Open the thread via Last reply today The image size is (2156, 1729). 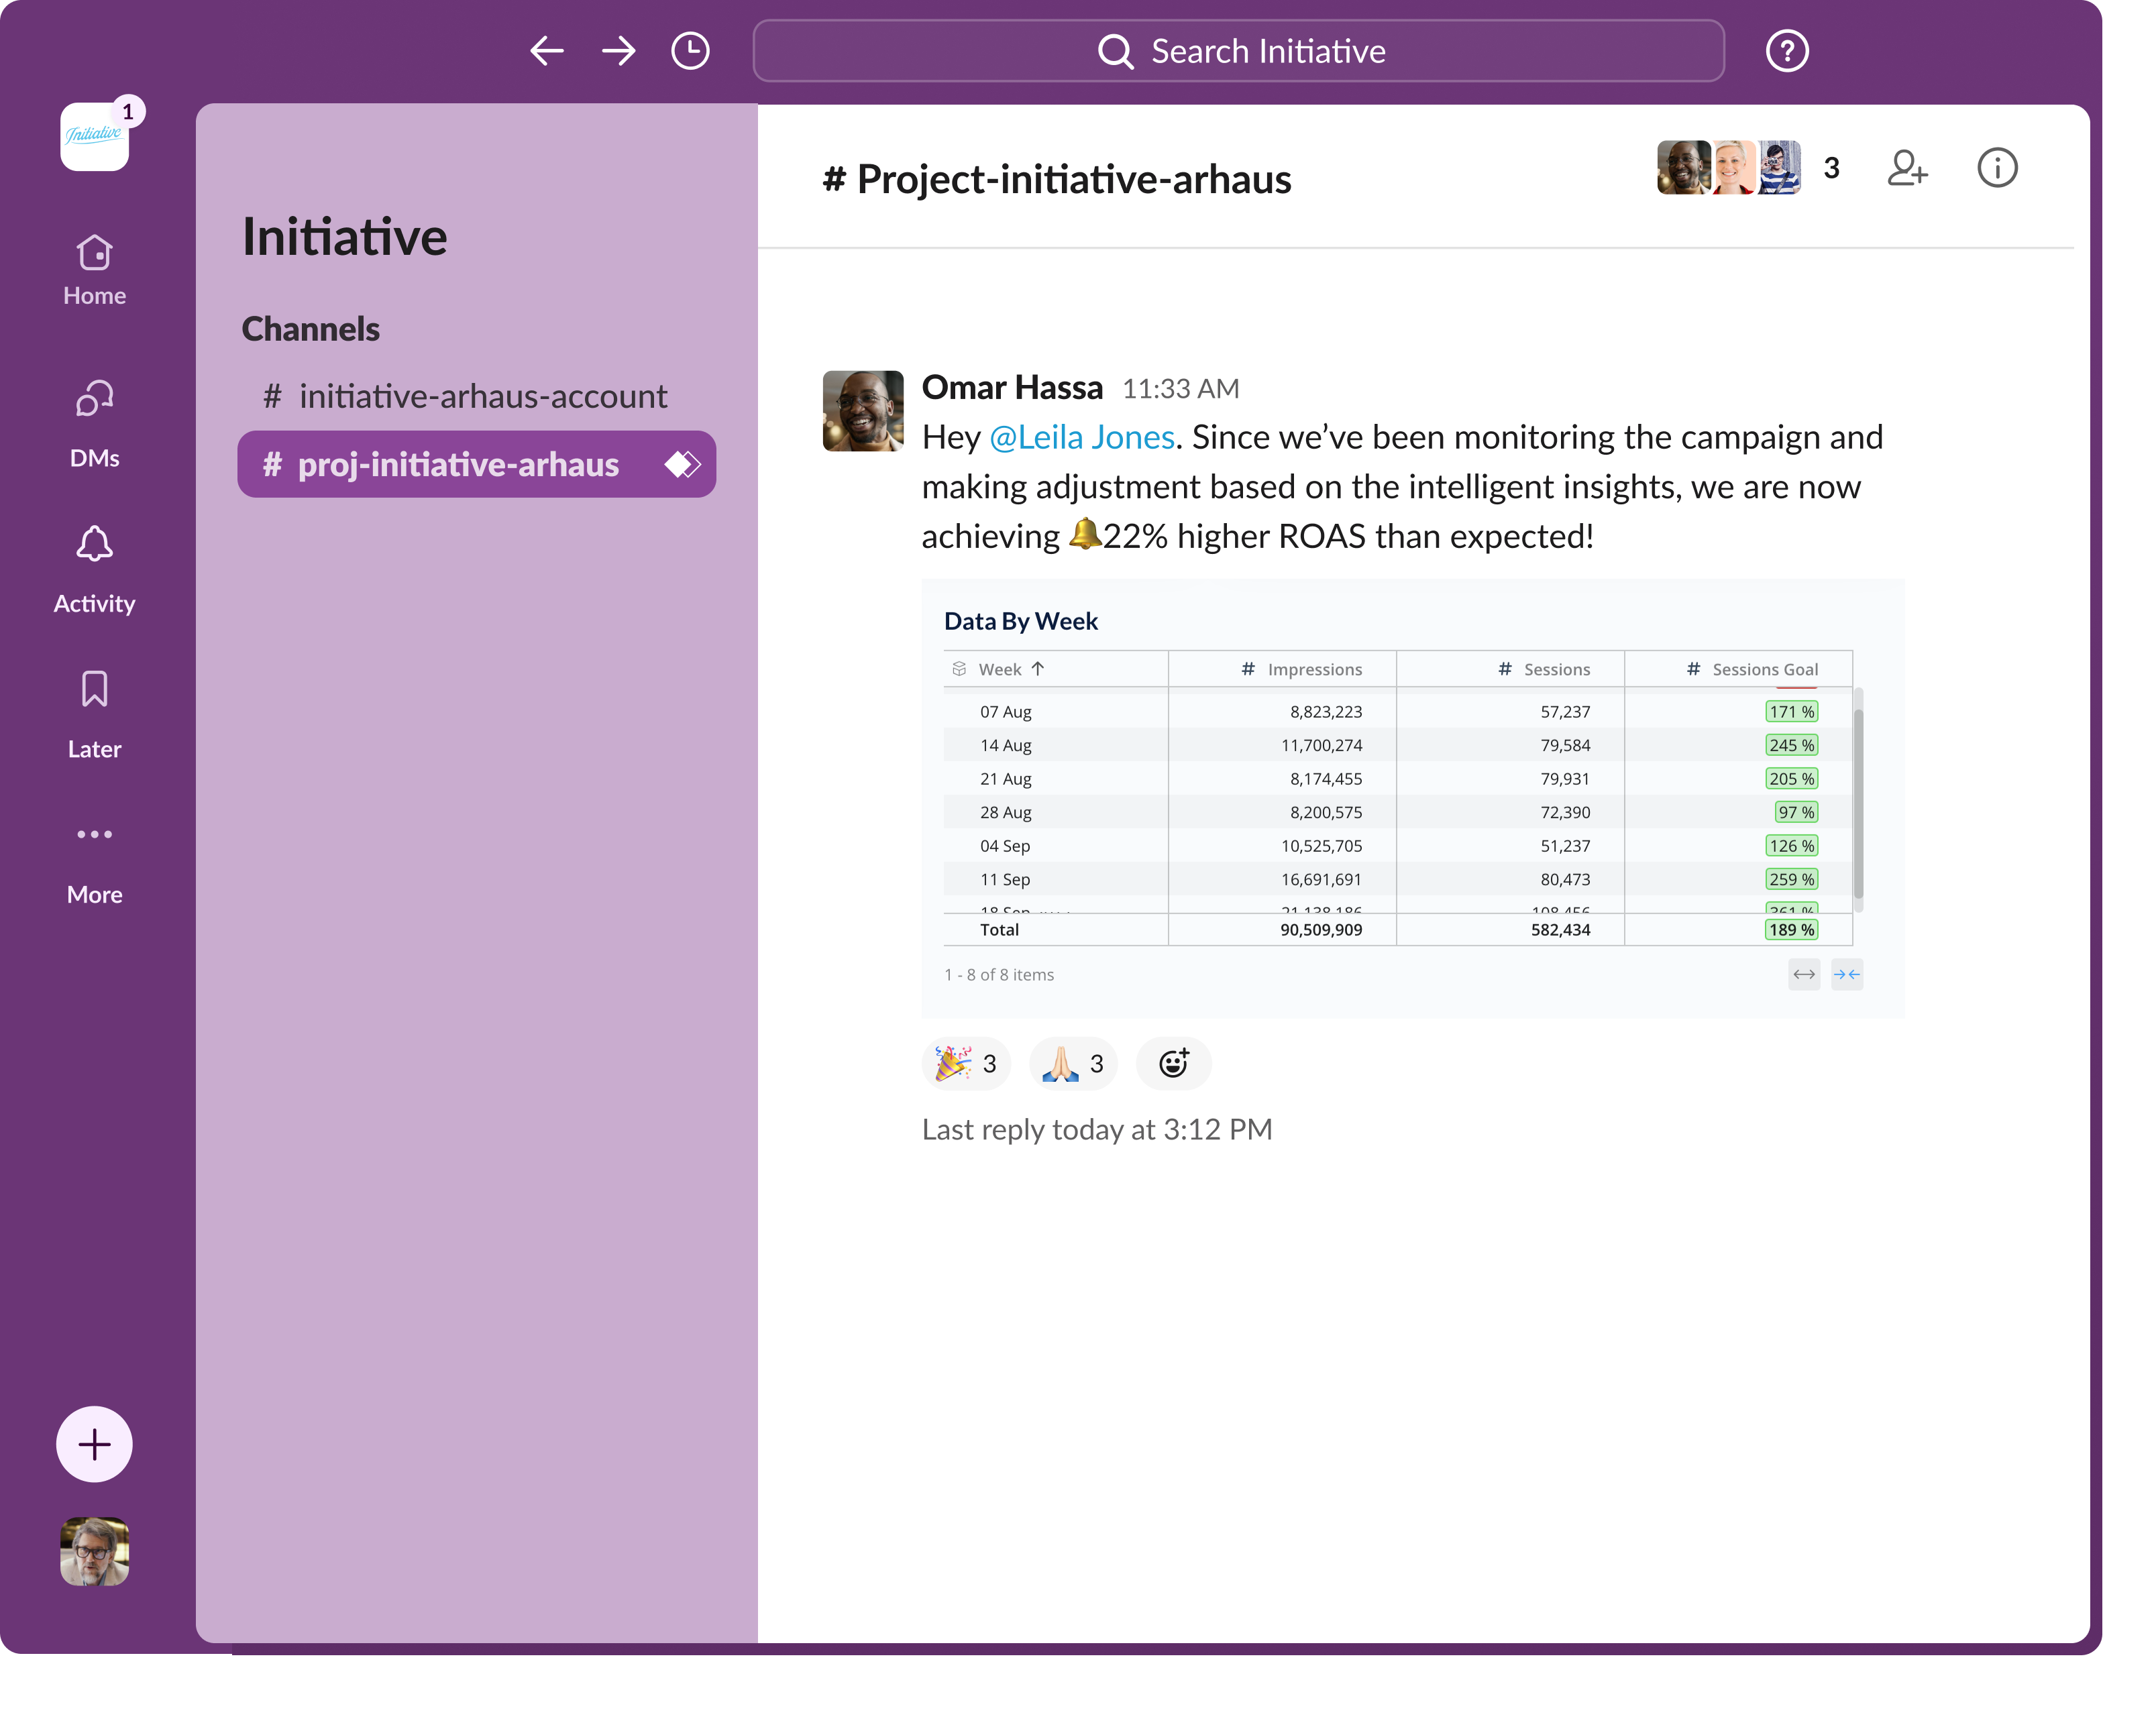[1096, 1128]
